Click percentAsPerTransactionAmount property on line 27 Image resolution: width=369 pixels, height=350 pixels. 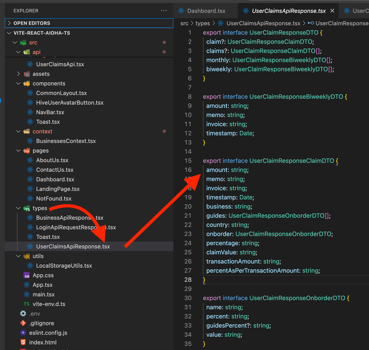(253, 270)
